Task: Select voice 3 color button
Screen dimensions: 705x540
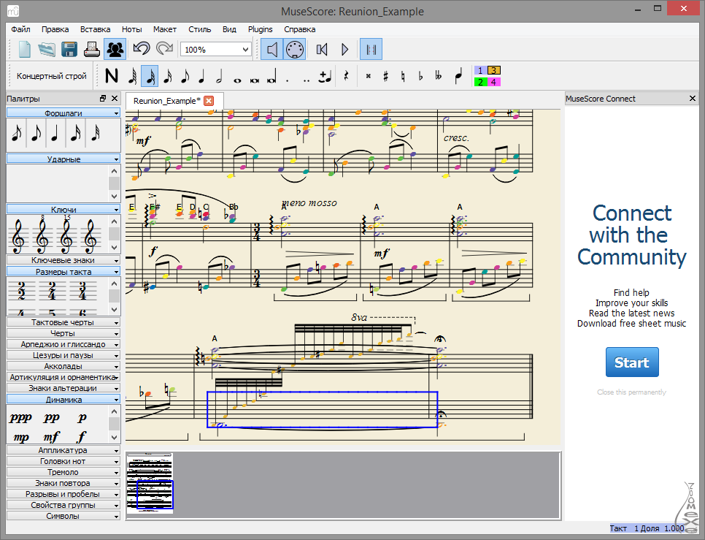Action: [x=493, y=70]
